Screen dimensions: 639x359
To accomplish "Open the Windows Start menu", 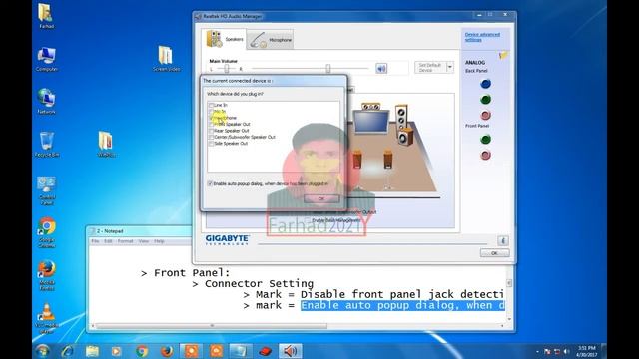I will tap(42, 351).
